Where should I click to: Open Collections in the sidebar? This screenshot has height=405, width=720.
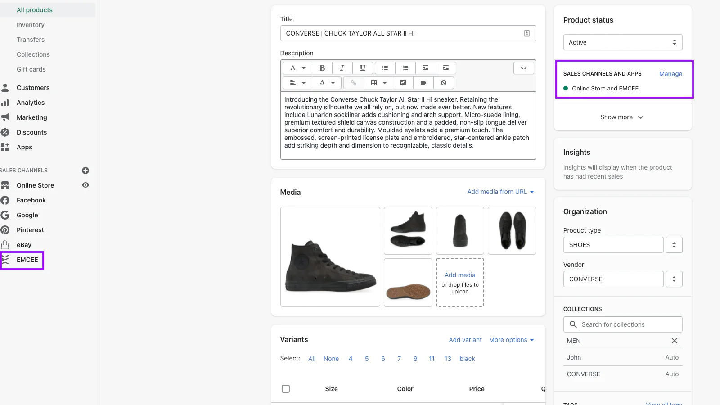(33, 54)
